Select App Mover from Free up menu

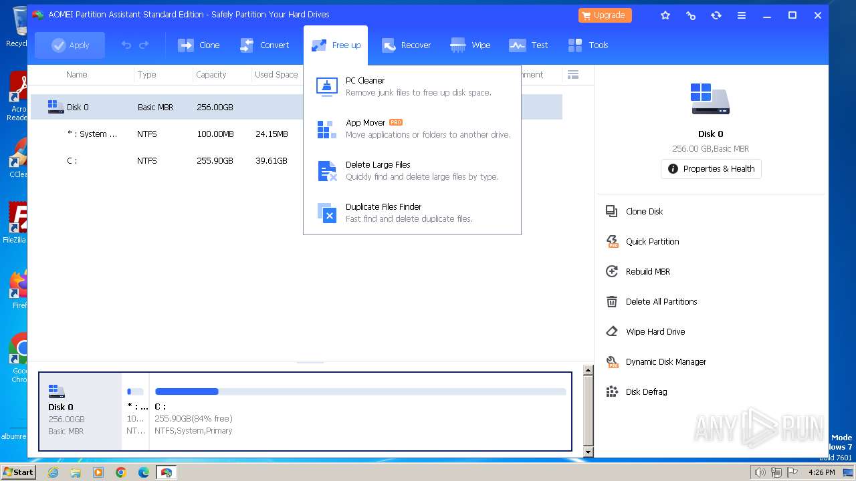pyautogui.click(x=412, y=128)
